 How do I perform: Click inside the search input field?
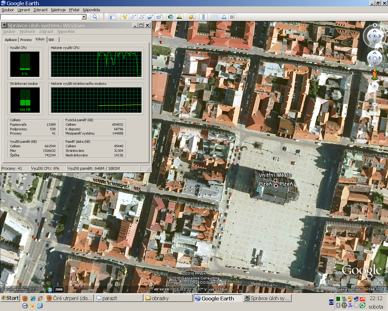(41, 17)
